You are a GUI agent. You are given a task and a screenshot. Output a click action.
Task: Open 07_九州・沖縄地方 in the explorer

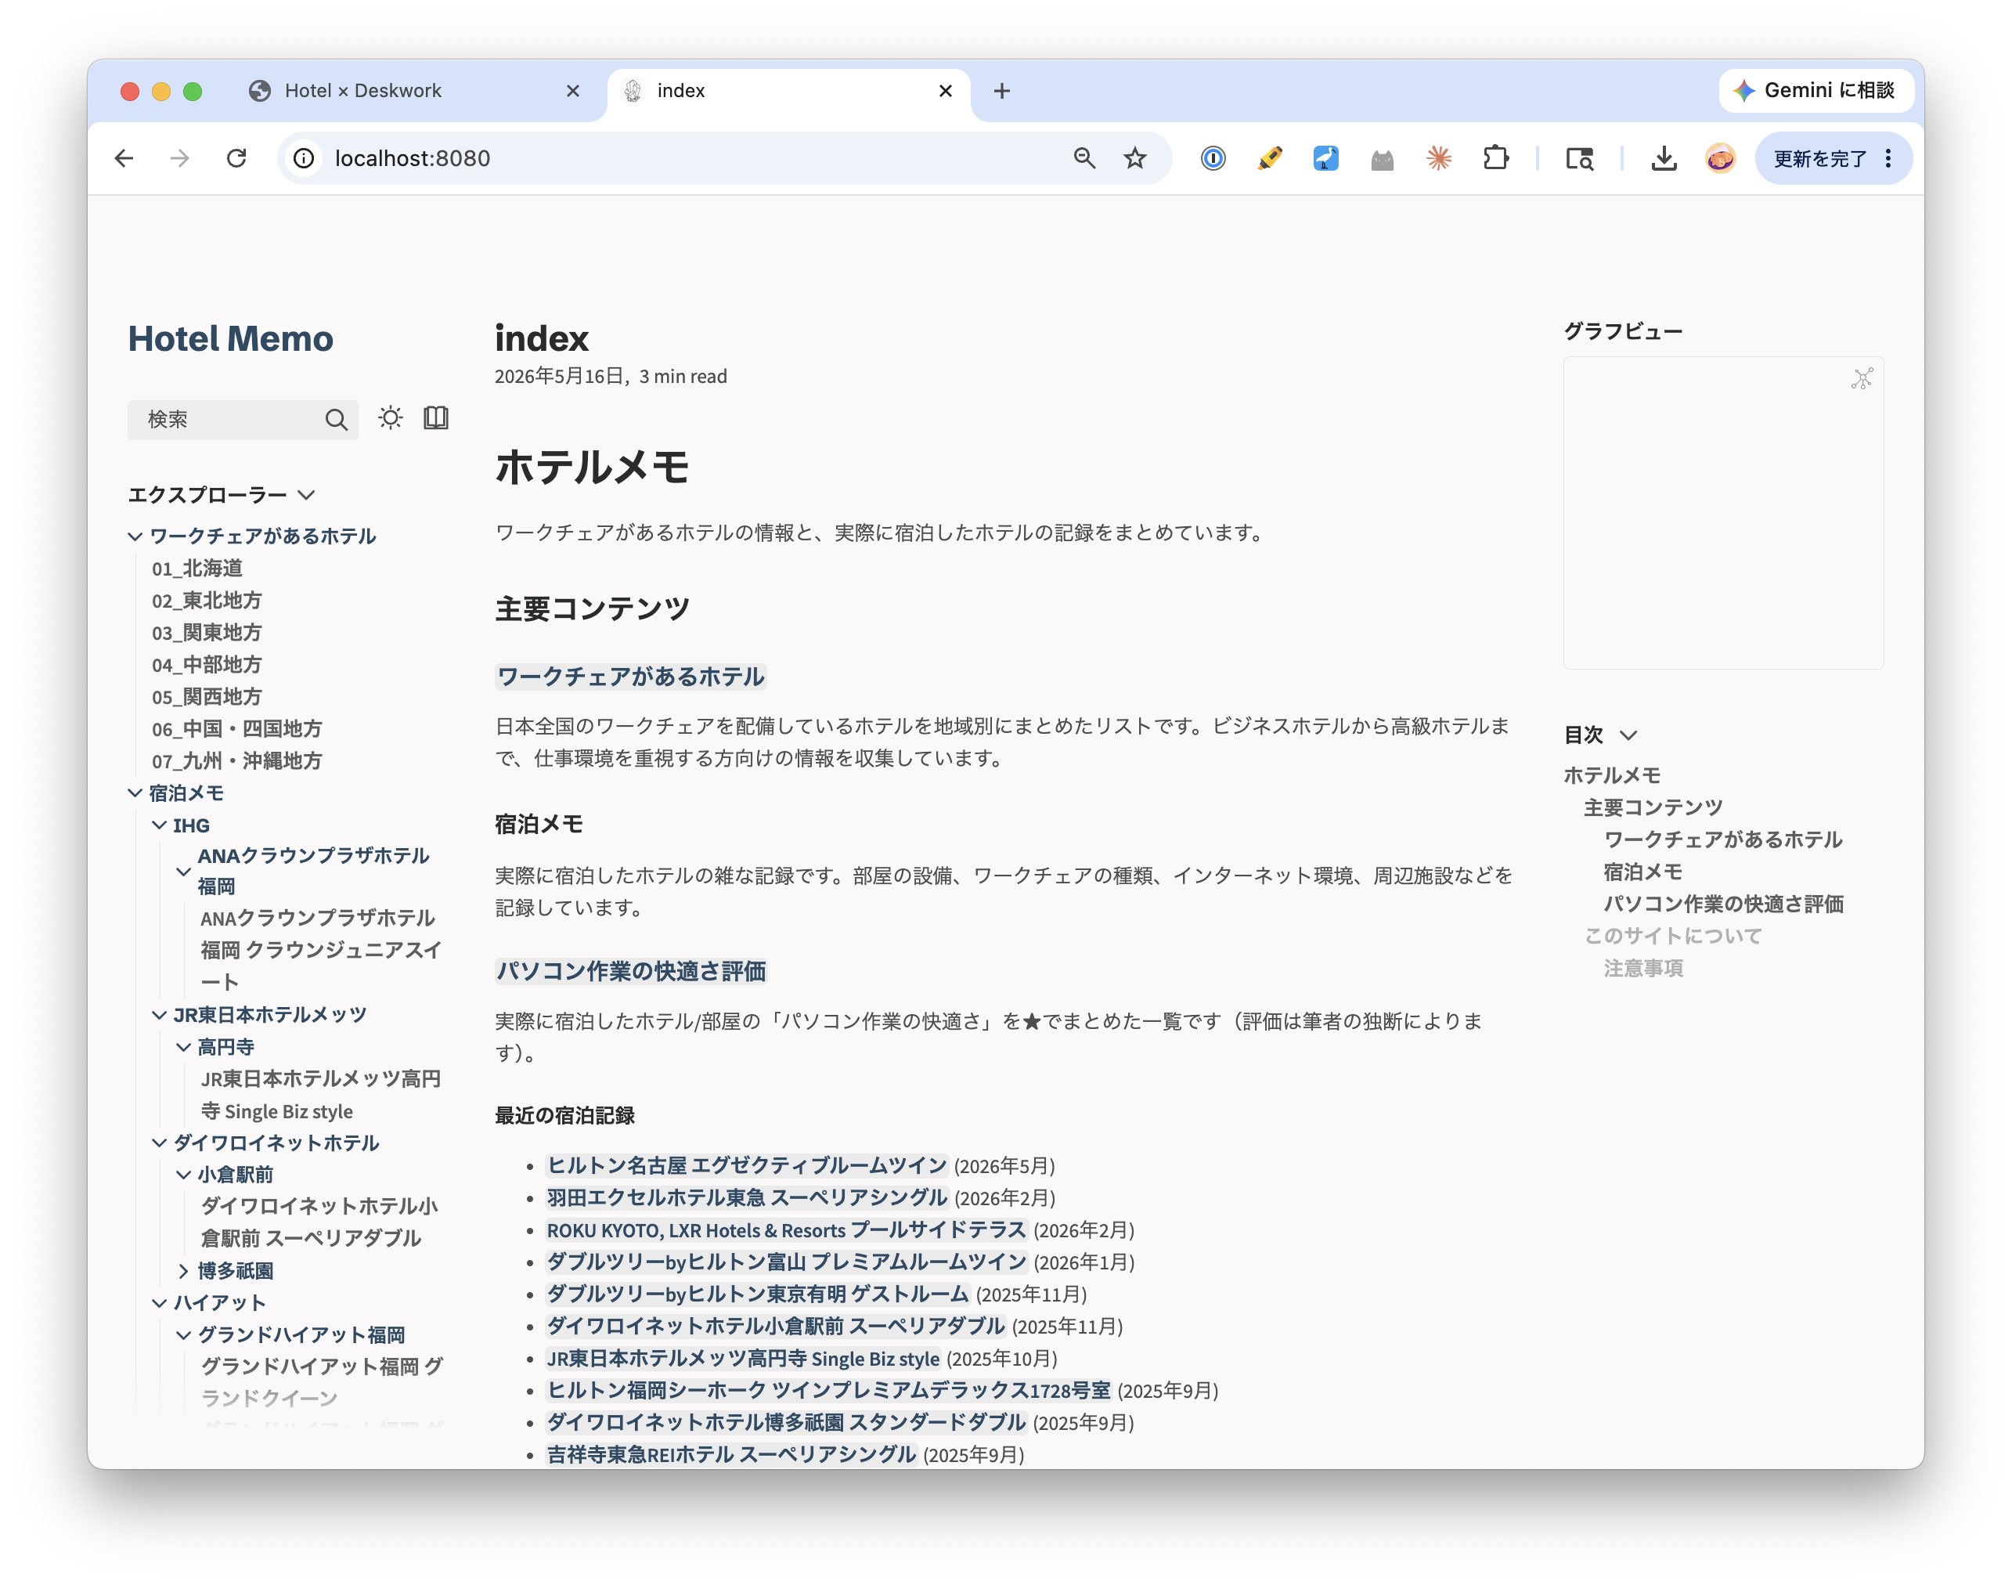237,761
